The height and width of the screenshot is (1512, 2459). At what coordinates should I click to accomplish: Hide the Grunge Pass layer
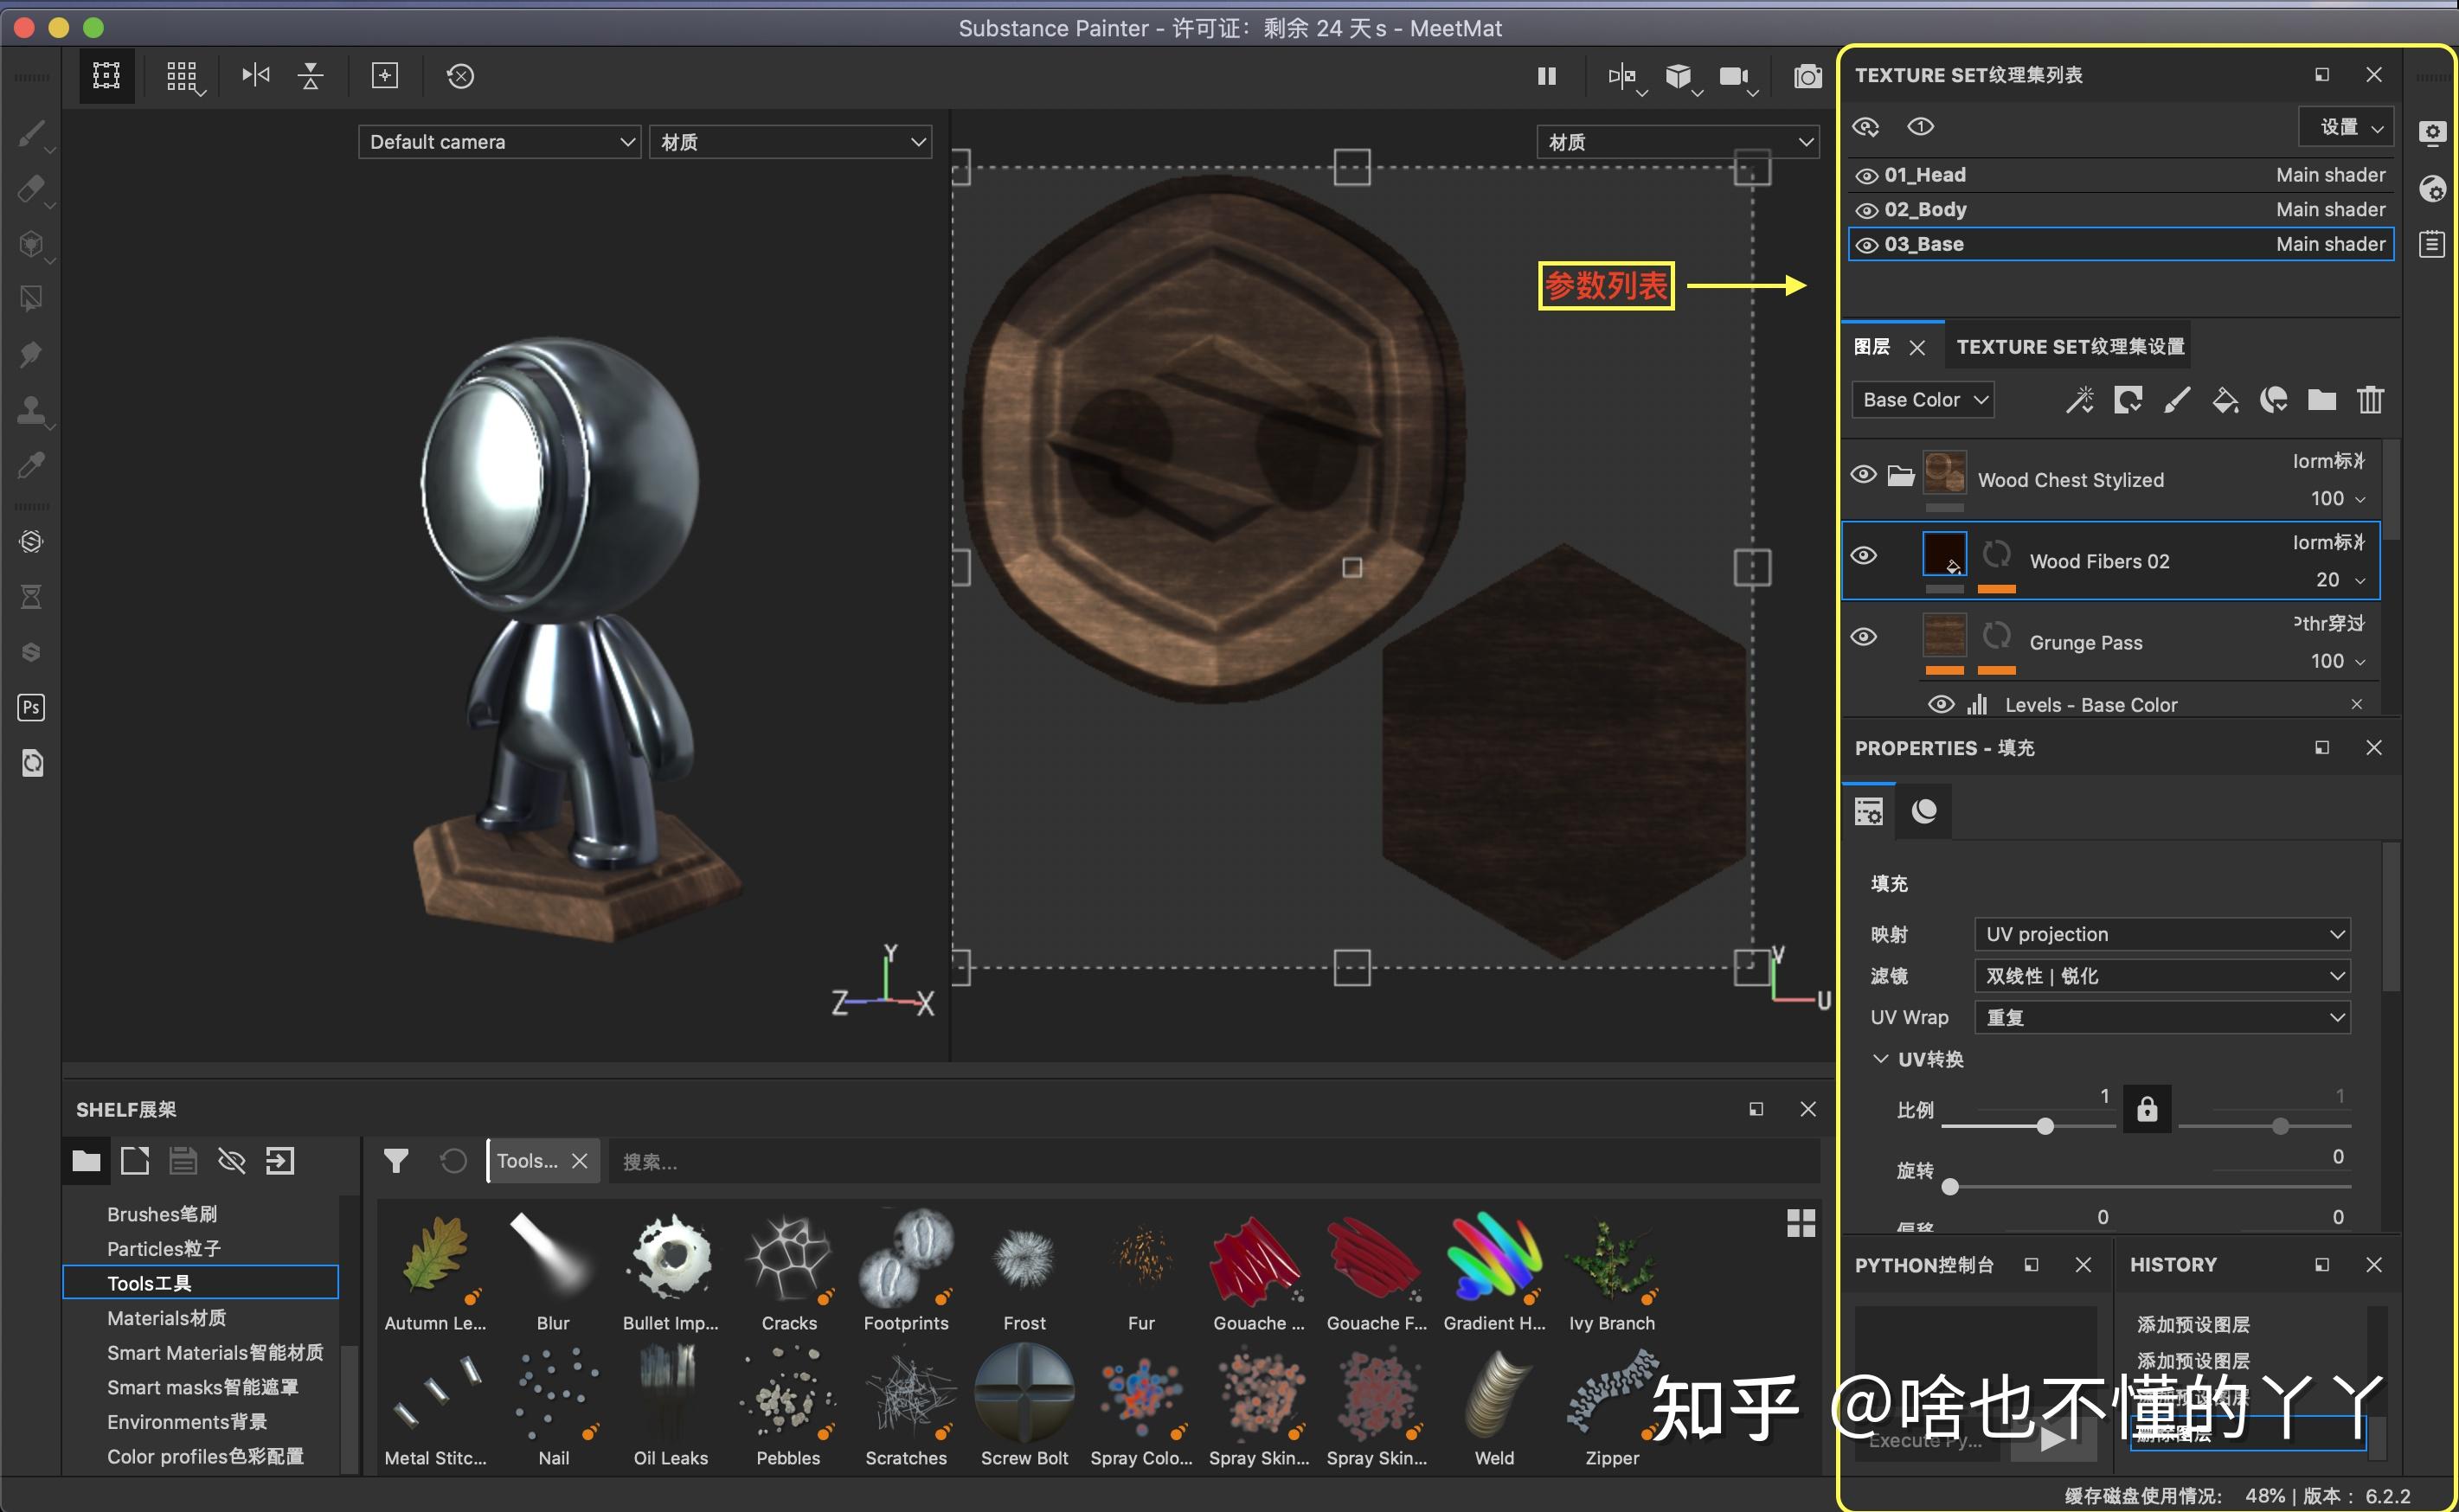pos(1864,636)
